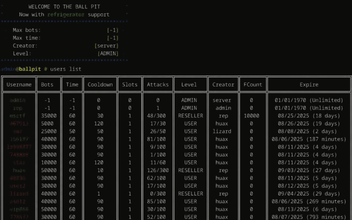Click the Max bots label

point(27,30)
